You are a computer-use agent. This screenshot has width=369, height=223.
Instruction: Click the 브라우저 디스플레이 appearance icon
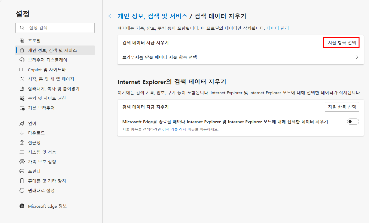coord(22,60)
